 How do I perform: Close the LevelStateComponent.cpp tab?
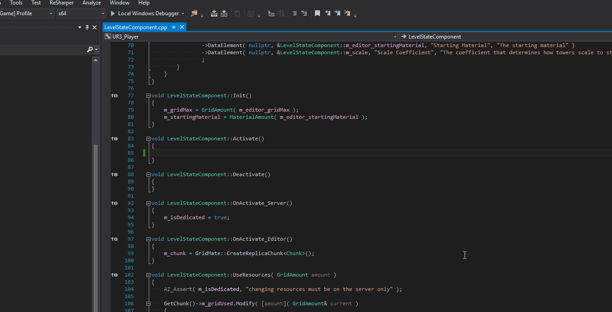(182, 27)
